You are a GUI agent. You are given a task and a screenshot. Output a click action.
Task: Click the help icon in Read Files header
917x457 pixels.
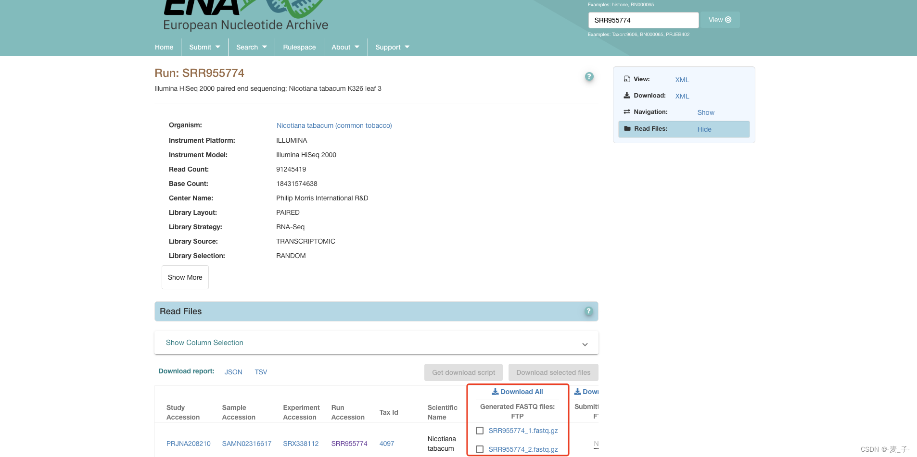pyautogui.click(x=588, y=311)
